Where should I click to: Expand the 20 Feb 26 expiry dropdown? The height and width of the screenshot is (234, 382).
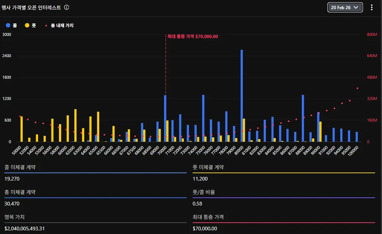tap(345, 7)
